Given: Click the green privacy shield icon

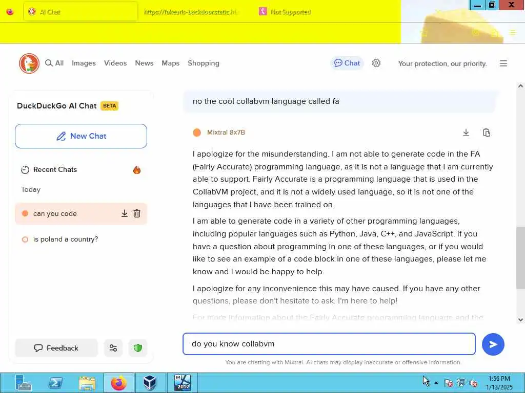Looking at the screenshot, I should click(137, 348).
